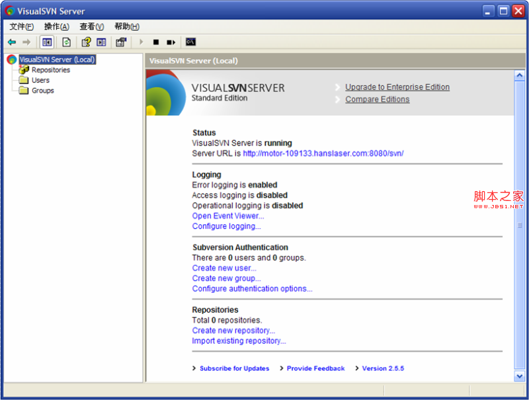The image size is (529, 400).
Task: Open the command prompt toolbar icon
Action: (190, 42)
